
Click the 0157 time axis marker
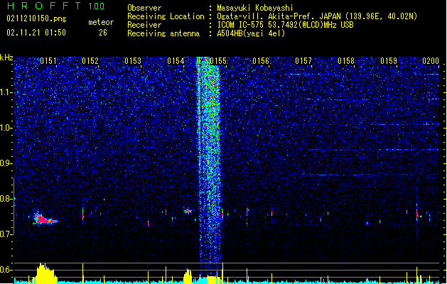pos(303,61)
